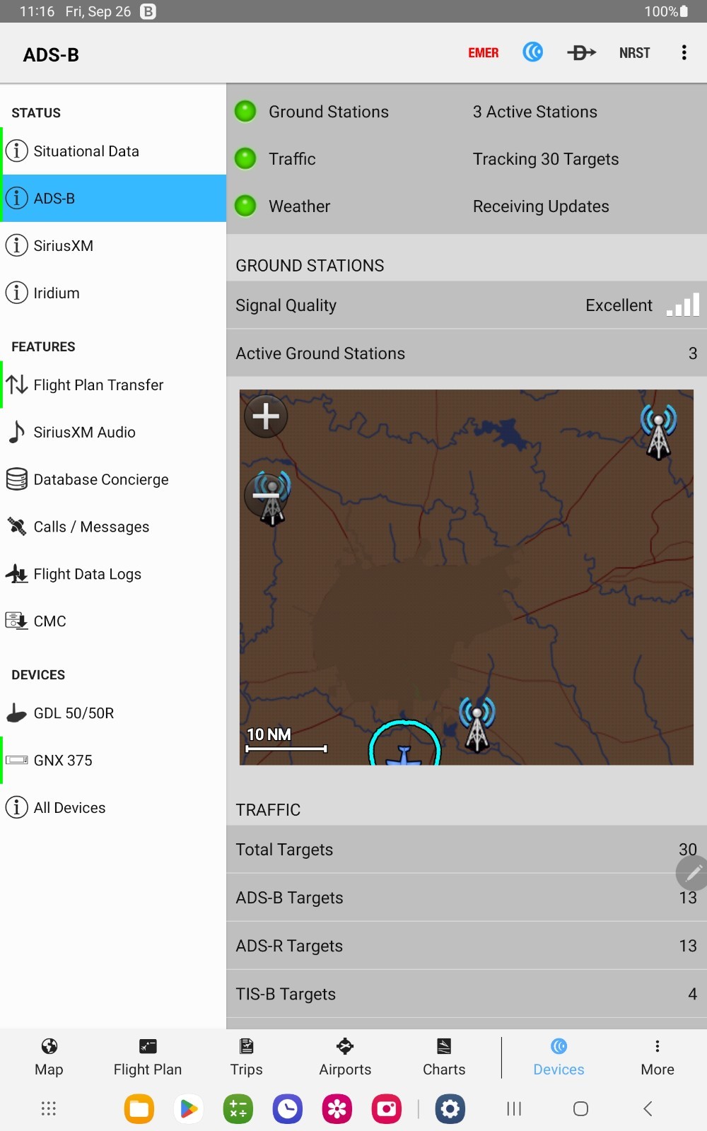Click the '3 Active Stations' text

[535, 112]
